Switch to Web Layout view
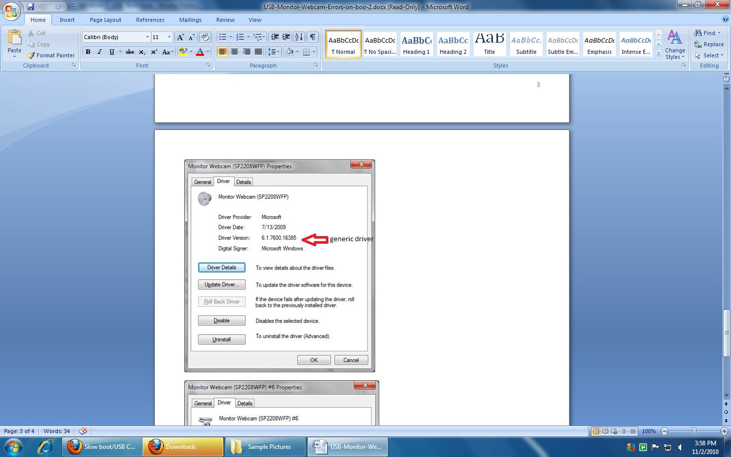The height and width of the screenshot is (457, 731). (x=614, y=431)
